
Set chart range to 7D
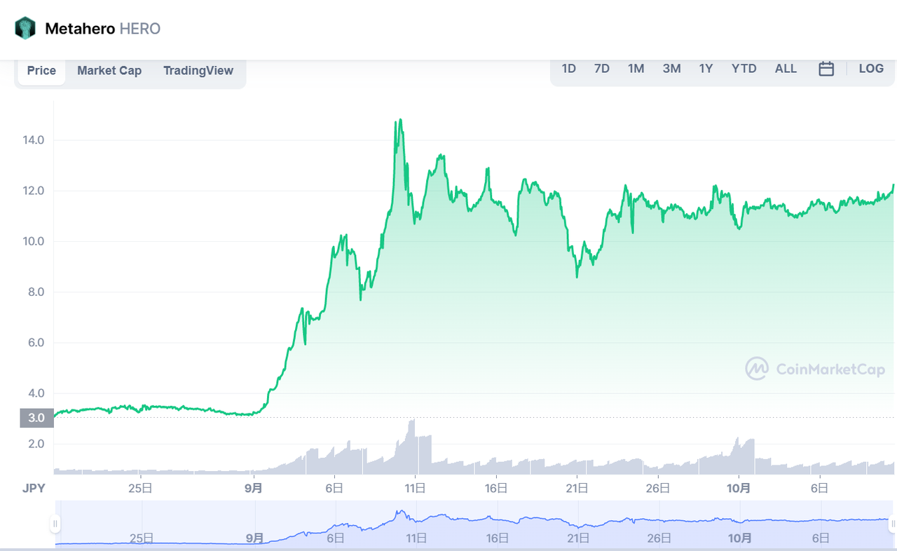[602, 69]
